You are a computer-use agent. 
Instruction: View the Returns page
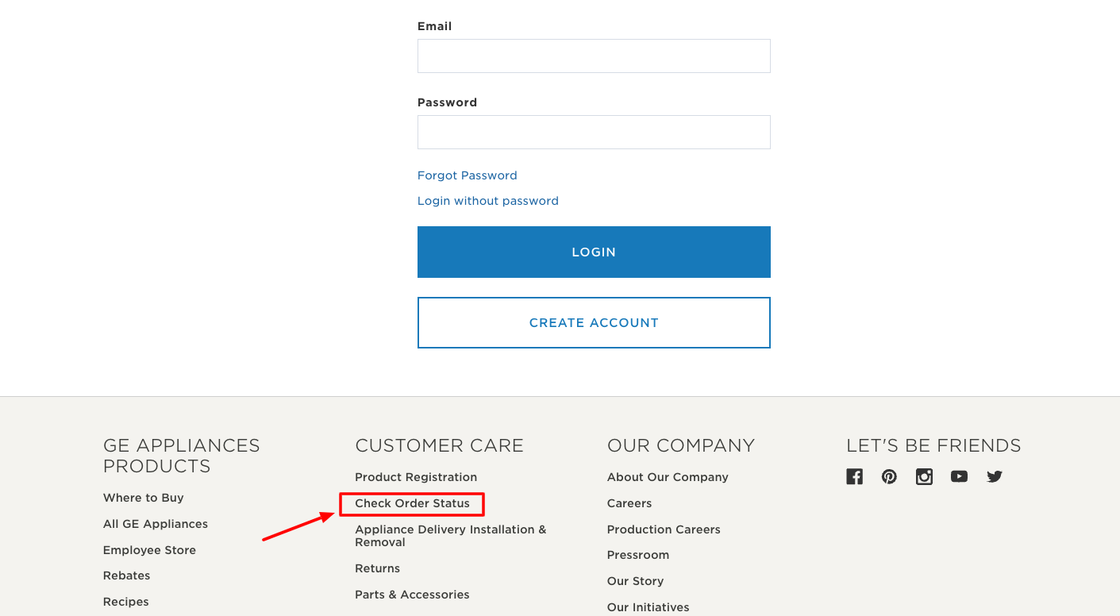click(x=377, y=568)
